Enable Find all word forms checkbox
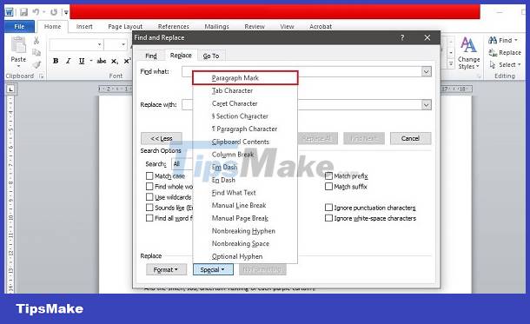 [149, 218]
